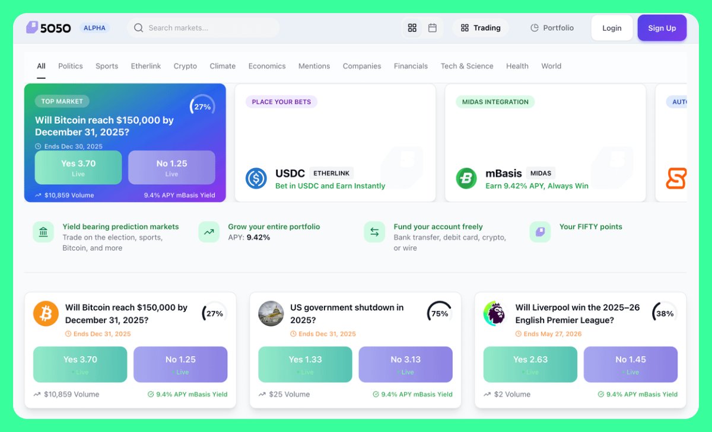The height and width of the screenshot is (432, 712).
Task: Click the orange Bitcoin icon
Action: 46,313
